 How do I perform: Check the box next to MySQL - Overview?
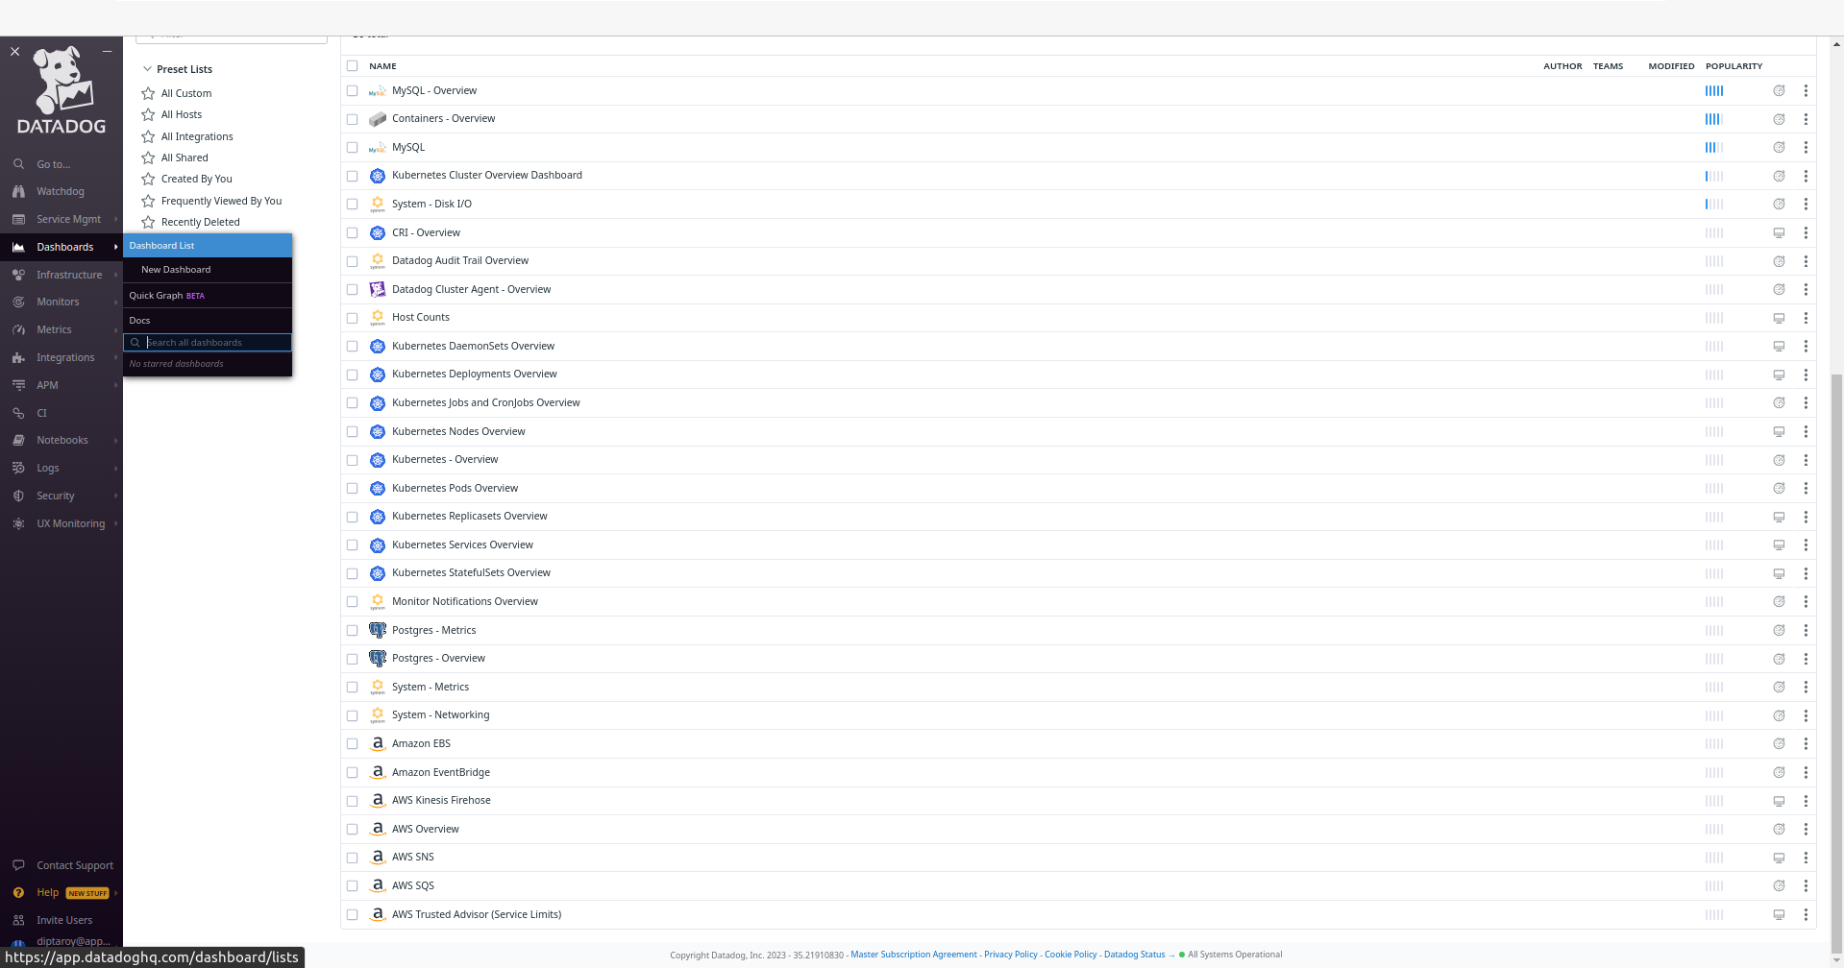point(352,90)
